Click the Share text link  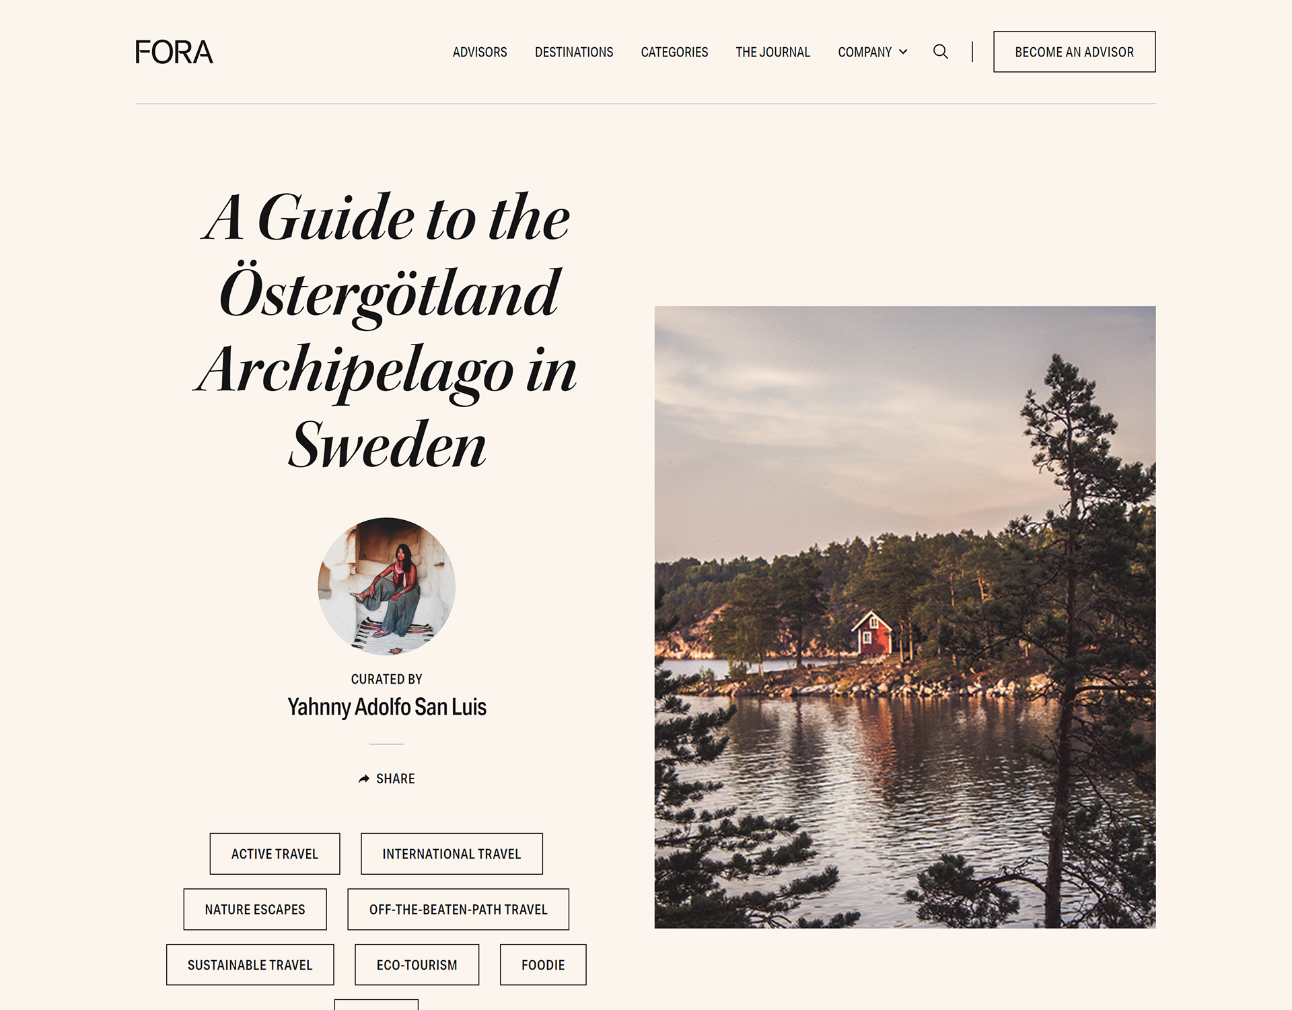(x=396, y=779)
